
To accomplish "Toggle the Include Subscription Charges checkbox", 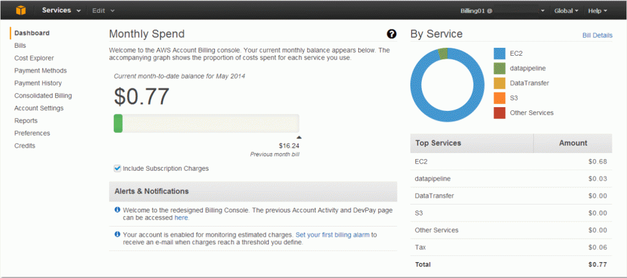I will tap(118, 168).
